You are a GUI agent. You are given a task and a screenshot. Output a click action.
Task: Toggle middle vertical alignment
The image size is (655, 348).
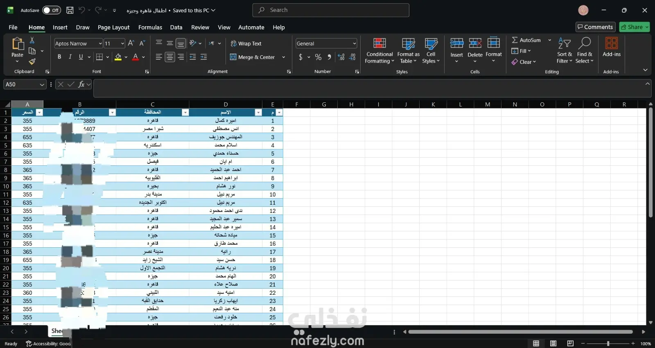point(170,43)
